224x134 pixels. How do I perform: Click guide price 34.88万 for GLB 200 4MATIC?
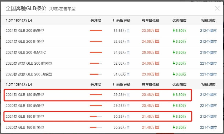[x=120, y=52]
